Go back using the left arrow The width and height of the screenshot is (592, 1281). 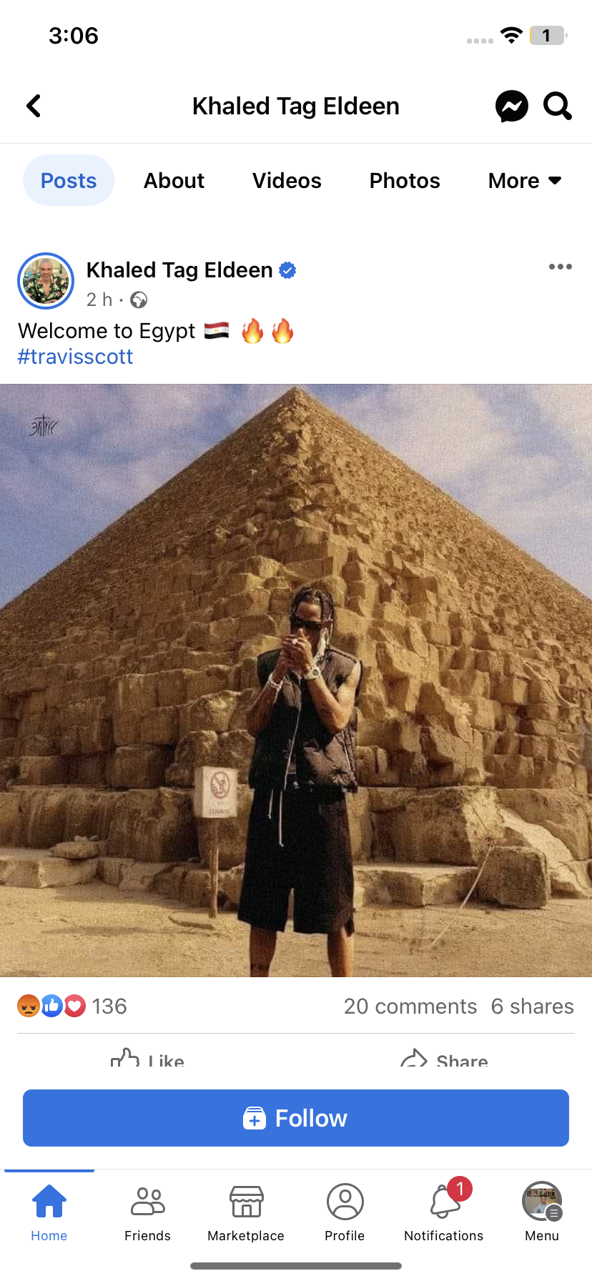tap(34, 107)
